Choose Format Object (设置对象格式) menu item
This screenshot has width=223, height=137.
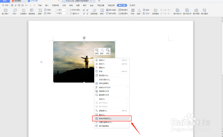tap(112, 122)
